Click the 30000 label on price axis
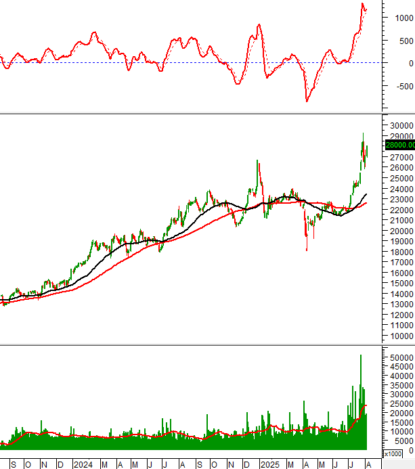The image size is (415, 469). click(402, 125)
